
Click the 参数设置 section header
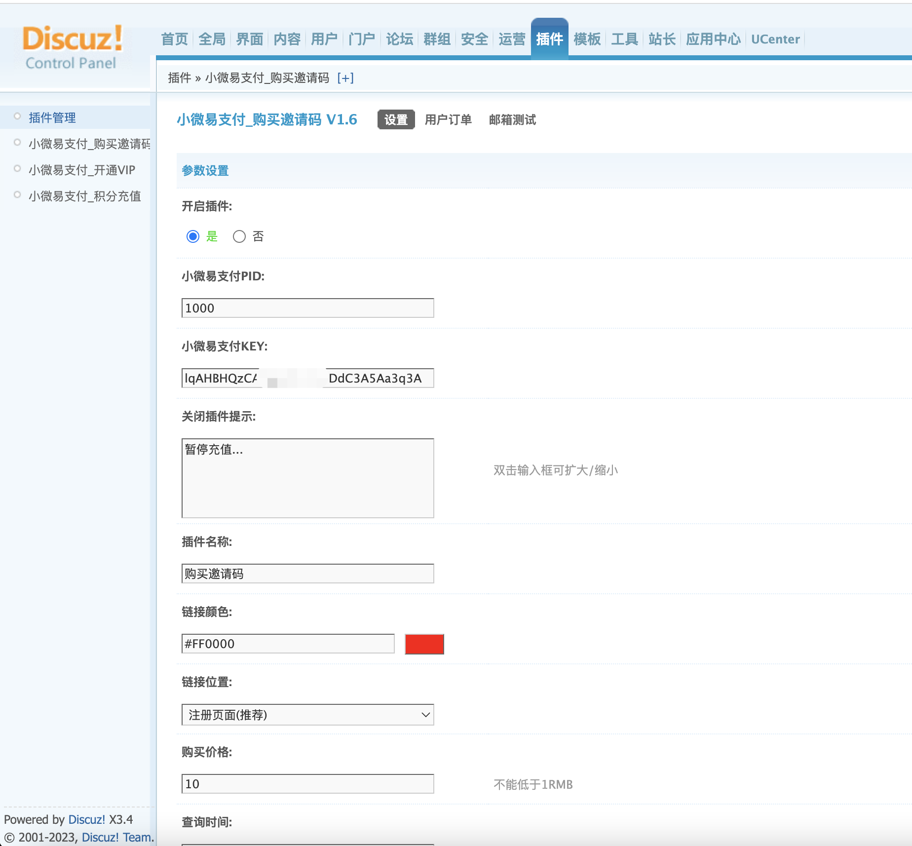[205, 171]
